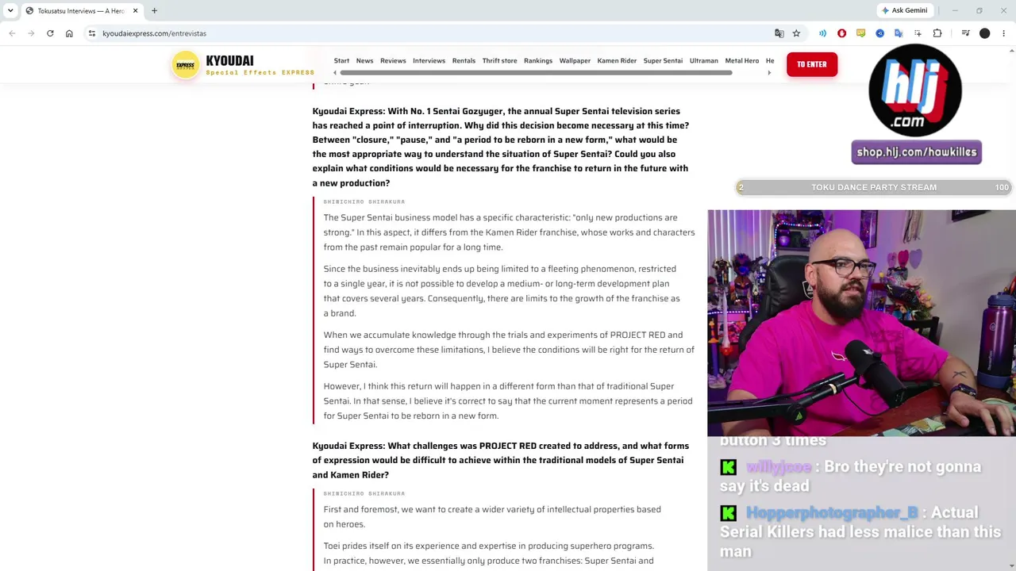Click the paragraph starting 'The Super Sentai business model'
1016x571 pixels.
509,232
